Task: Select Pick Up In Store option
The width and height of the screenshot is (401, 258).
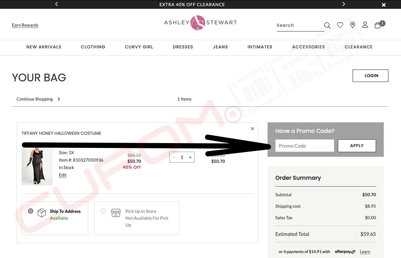Action: tap(103, 211)
